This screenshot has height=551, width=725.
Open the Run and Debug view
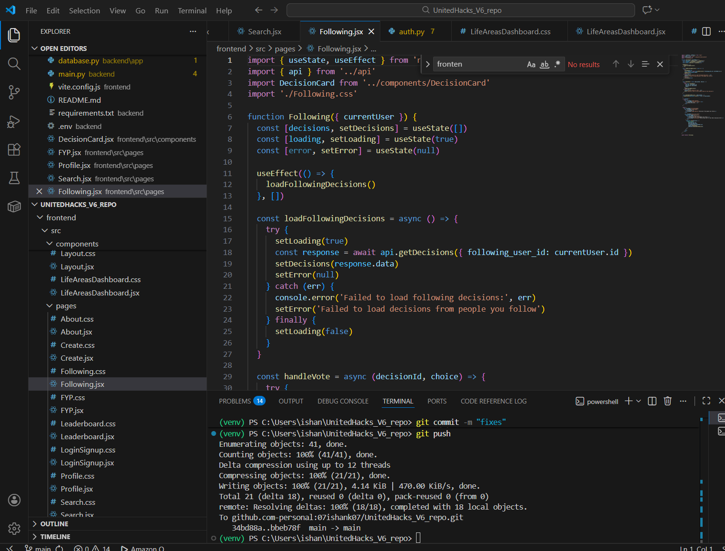pos(14,122)
